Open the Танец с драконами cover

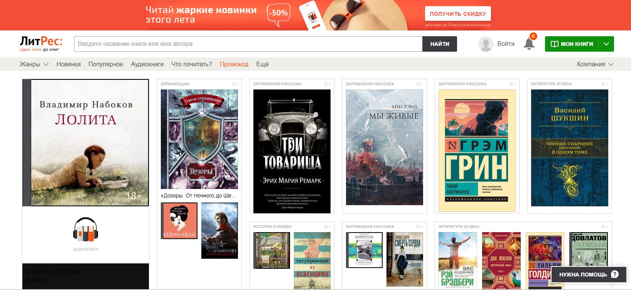point(219,231)
